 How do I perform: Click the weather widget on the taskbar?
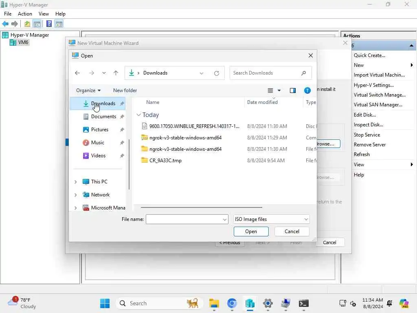tap(22, 303)
